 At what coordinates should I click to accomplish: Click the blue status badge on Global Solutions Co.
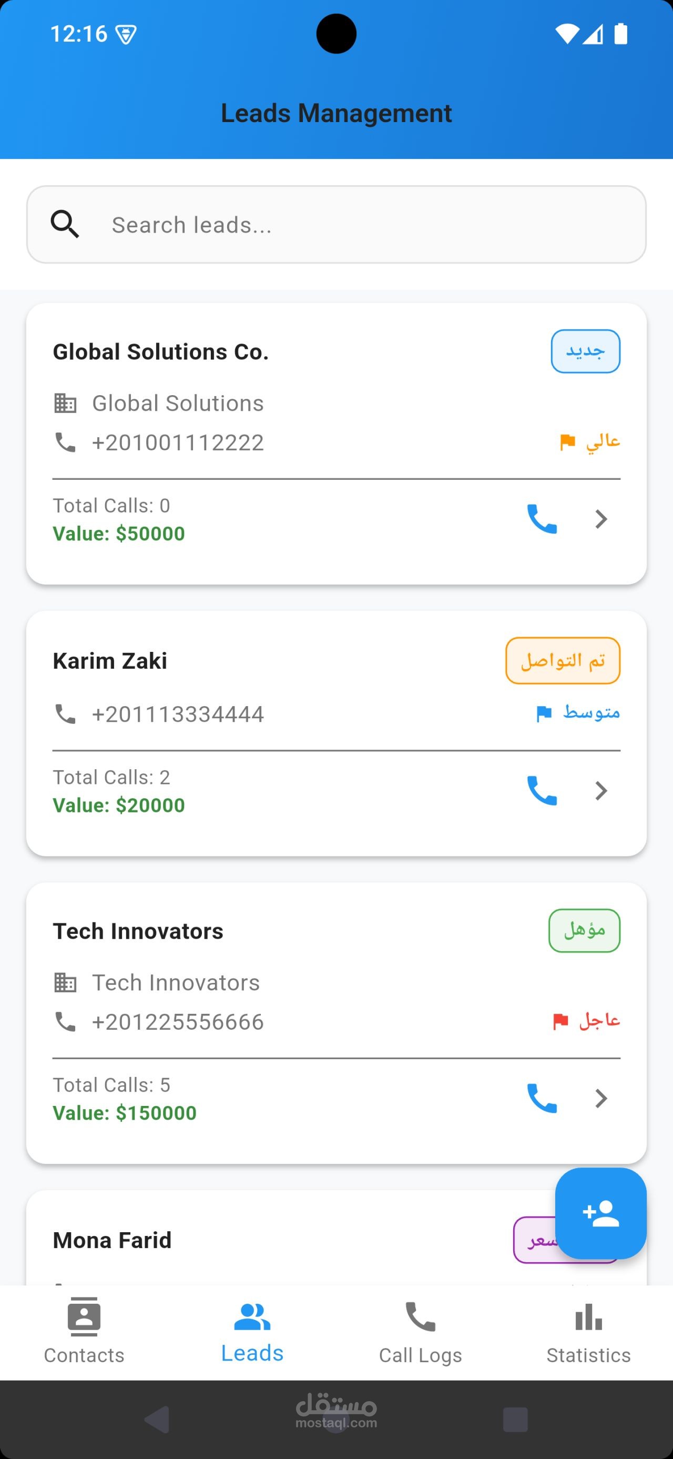(x=585, y=351)
